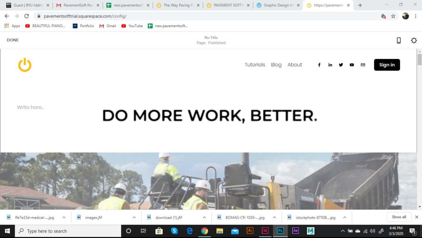The image size is (422, 238).
Task: Click DONE to exit editing
Action: tap(13, 40)
